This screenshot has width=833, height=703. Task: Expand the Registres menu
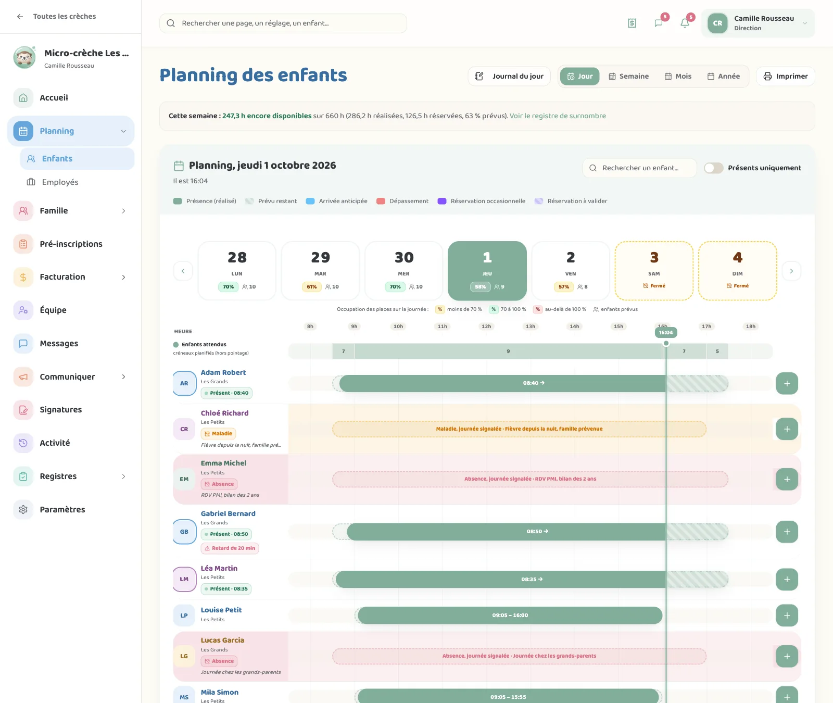tap(123, 476)
